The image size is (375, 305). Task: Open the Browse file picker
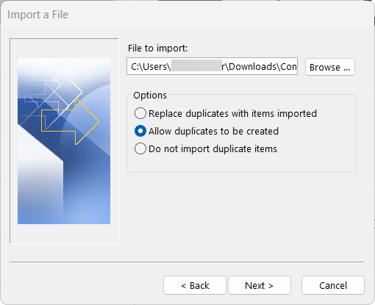point(330,67)
